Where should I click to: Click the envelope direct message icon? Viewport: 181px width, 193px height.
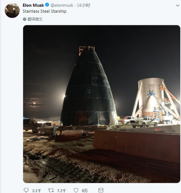pos(101,190)
